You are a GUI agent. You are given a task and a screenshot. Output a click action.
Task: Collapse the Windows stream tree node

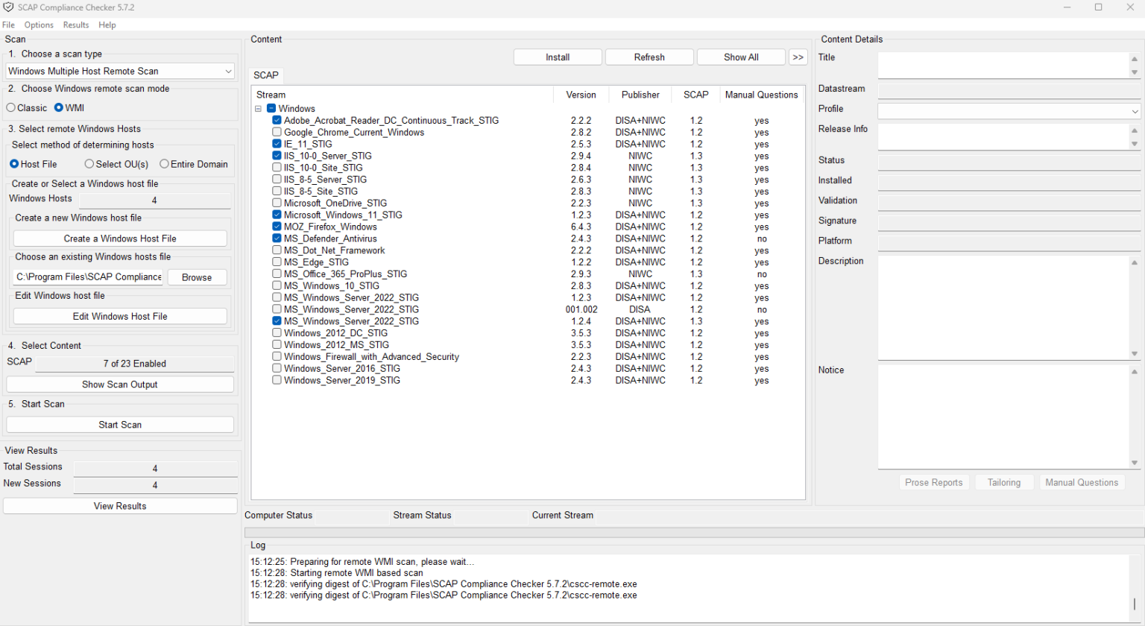tap(259, 109)
